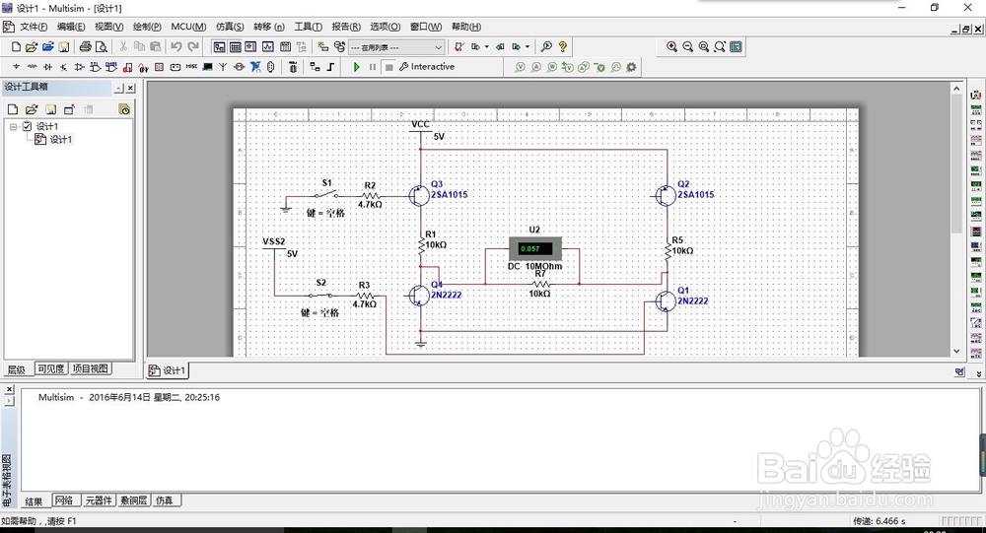Close the 设计工具箱 panel
This screenshot has width=986, height=533.
(129, 88)
